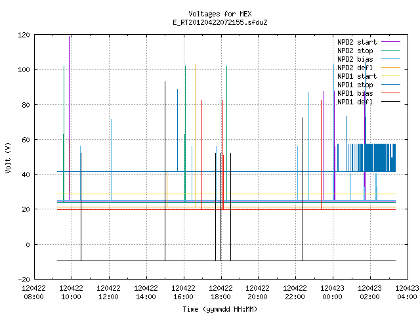Click the x-axis label 120422 14:00
The width and height of the screenshot is (420, 315).
(x=146, y=293)
